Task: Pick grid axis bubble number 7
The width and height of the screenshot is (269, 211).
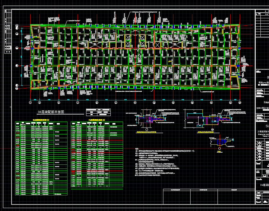Action: pos(135,102)
